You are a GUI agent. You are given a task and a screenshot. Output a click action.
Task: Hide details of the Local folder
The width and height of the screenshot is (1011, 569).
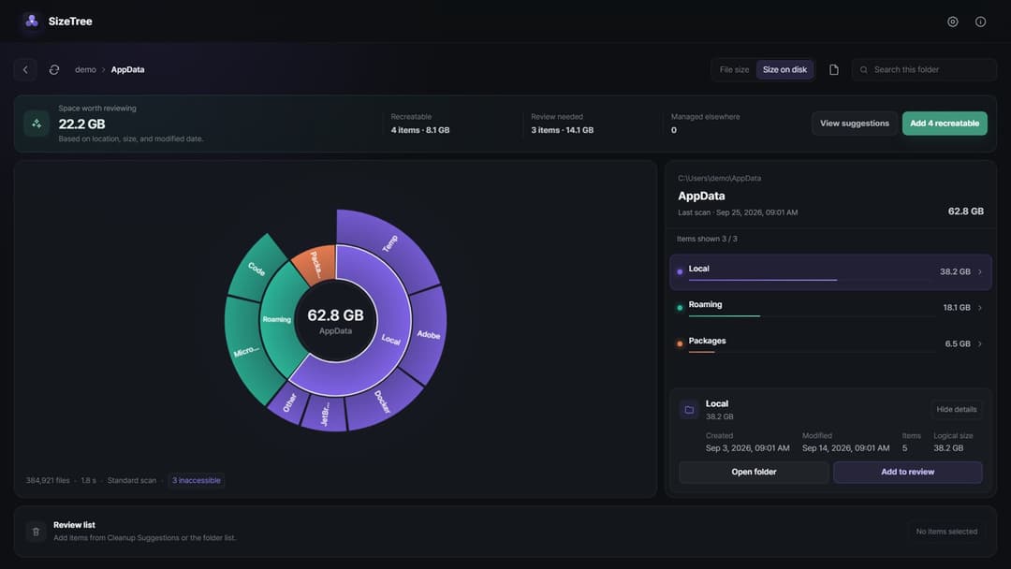pos(956,409)
